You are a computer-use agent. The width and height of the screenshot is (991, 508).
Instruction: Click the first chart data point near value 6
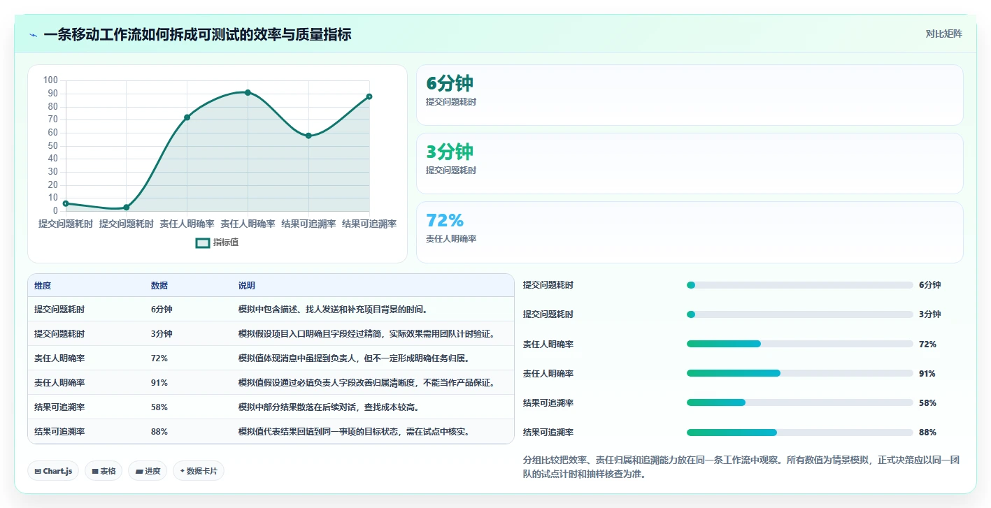click(65, 203)
